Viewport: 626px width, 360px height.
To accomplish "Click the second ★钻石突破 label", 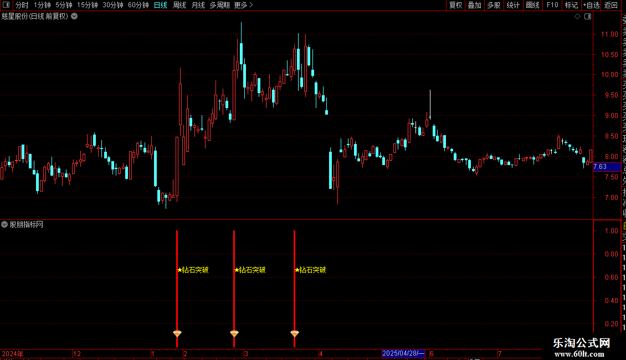I will click(x=250, y=270).
